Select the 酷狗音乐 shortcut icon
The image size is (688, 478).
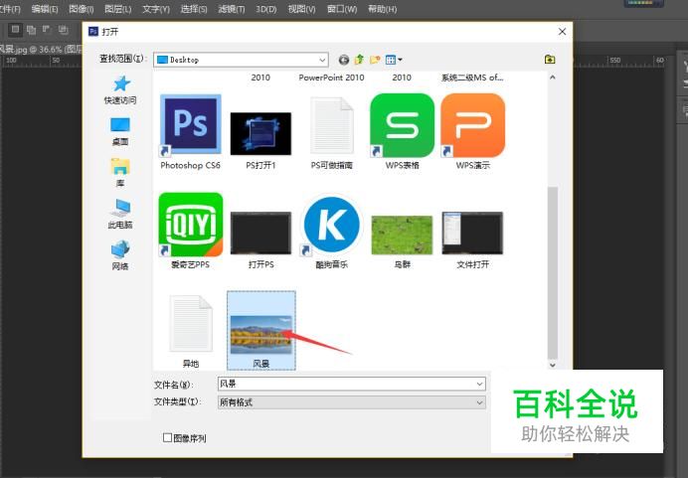point(332,225)
